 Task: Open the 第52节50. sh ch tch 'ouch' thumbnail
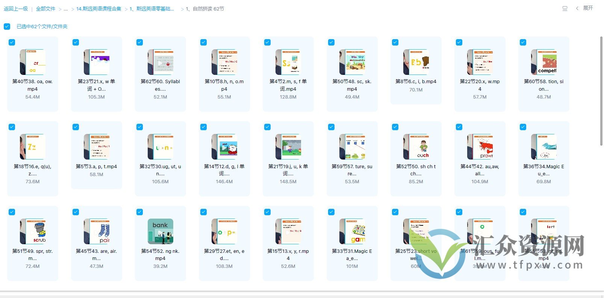point(416,147)
